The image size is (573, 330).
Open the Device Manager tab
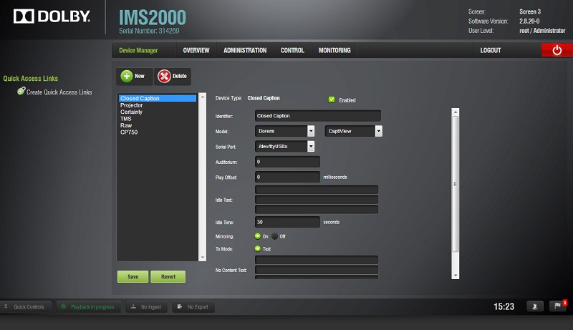138,50
